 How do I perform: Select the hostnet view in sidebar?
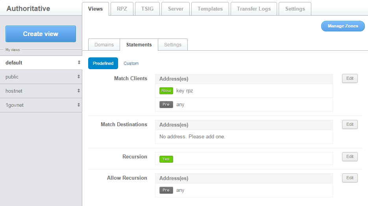click(14, 91)
